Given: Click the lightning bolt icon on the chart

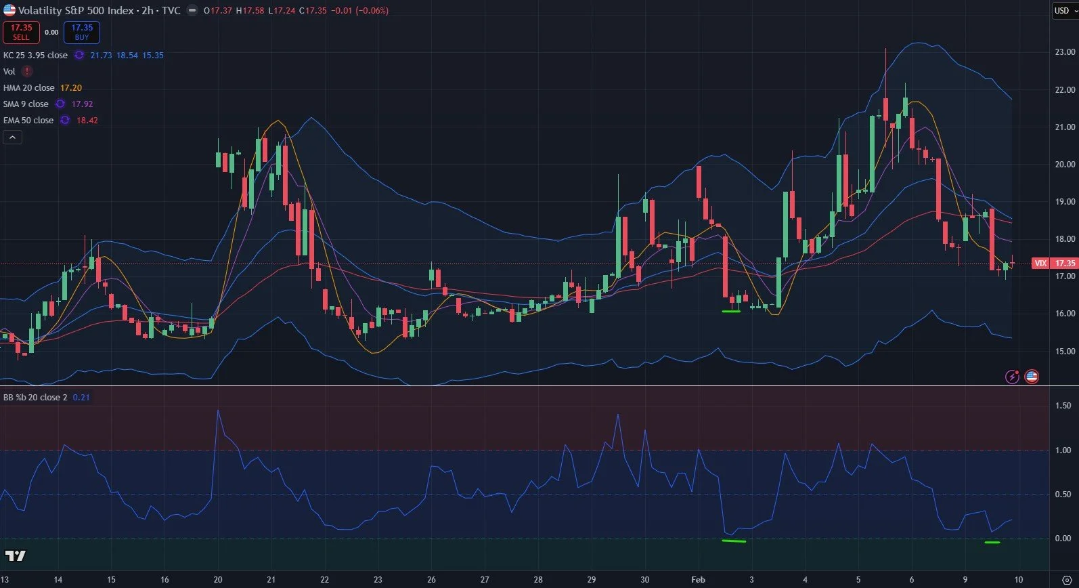Looking at the screenshot, I should (1012, 377).
